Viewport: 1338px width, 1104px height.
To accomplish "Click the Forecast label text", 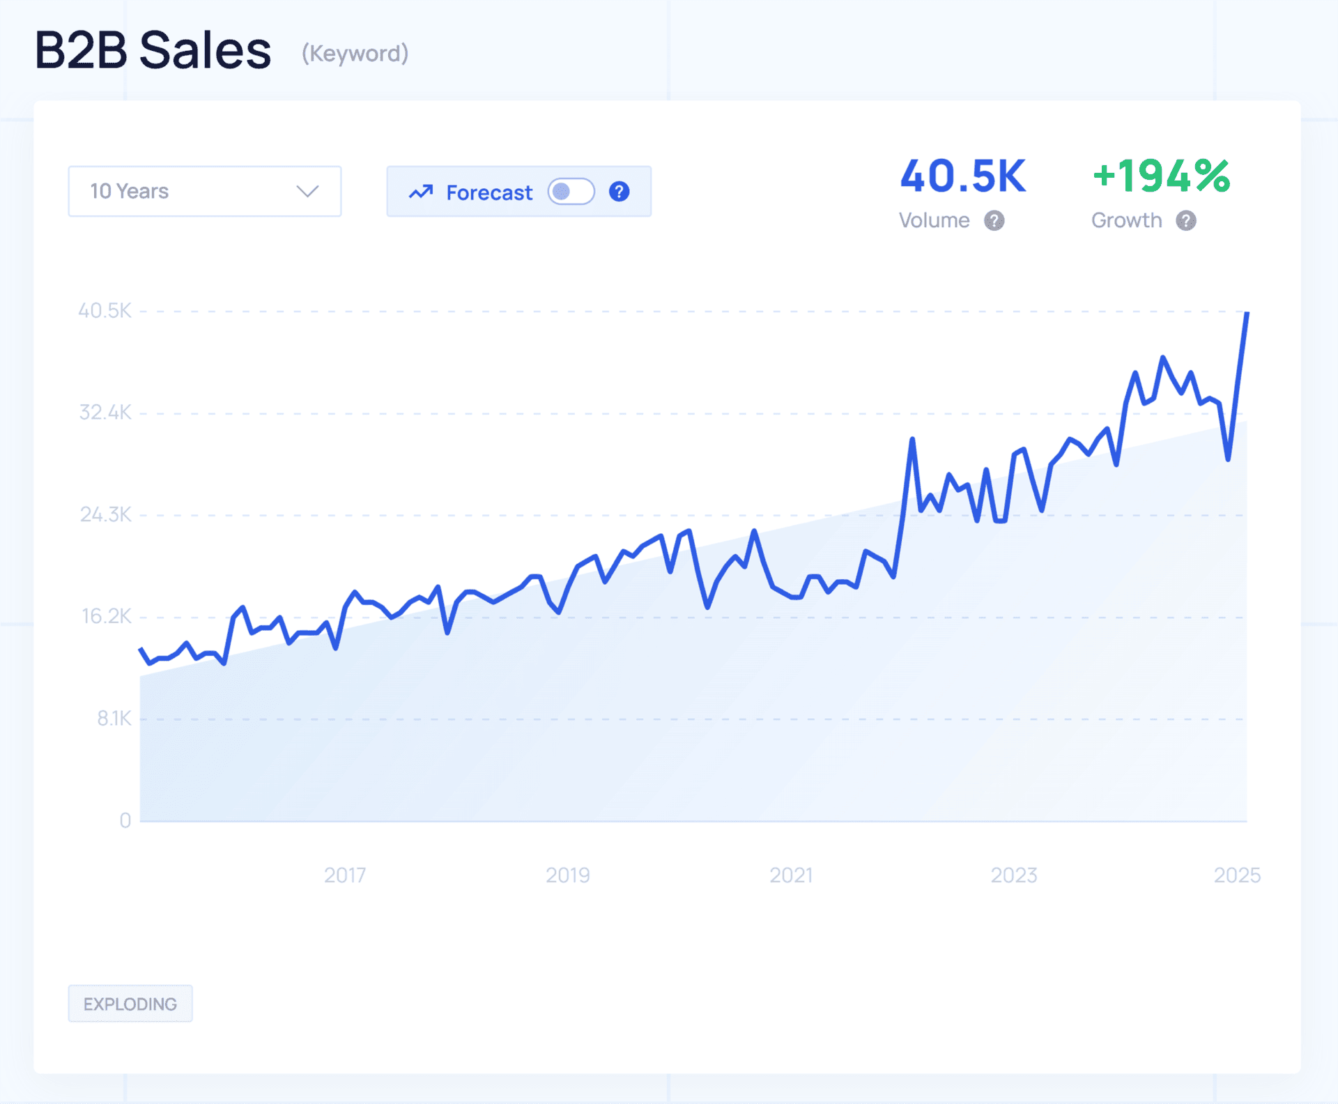I will [x=489, y=192].
